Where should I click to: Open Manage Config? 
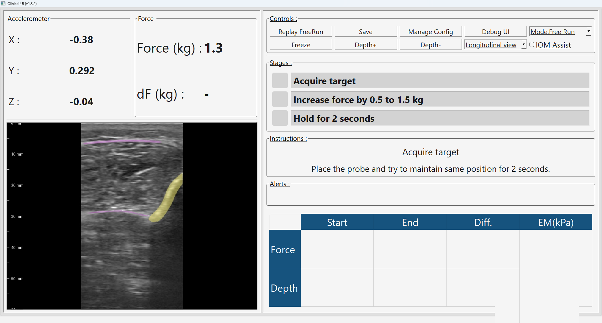point(430,32)
